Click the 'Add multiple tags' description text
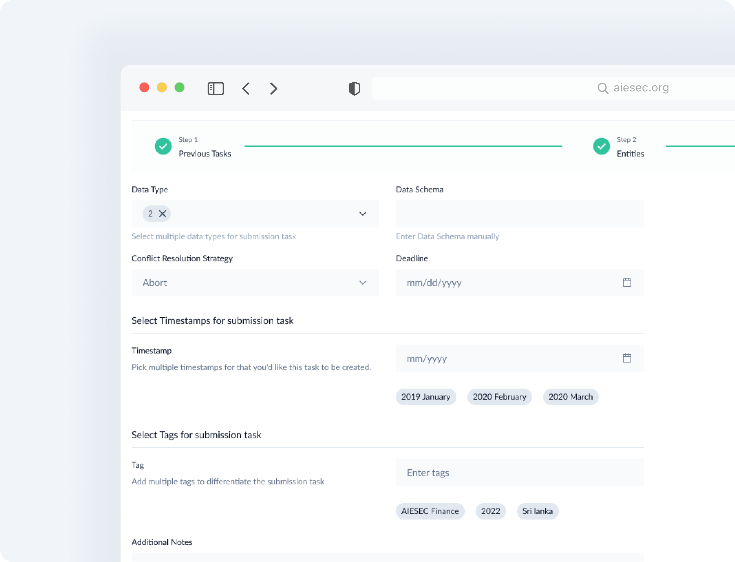 (x=228, y=482)
